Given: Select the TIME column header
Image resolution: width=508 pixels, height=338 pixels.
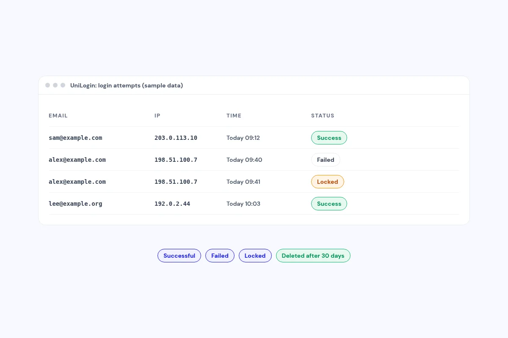Looking at the screenshot, I should 234,116.
